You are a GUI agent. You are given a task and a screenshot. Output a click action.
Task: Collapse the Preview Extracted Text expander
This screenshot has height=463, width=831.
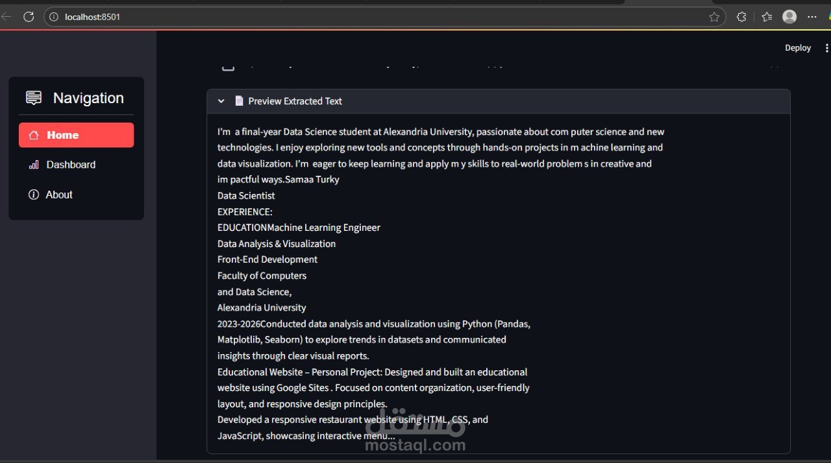coord(221,101)
